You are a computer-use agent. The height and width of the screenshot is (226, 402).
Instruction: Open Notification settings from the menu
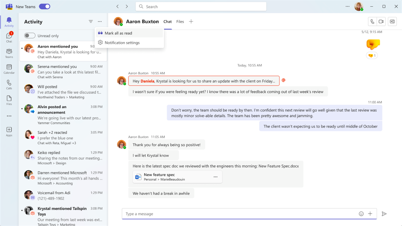(x=129, y=43)
